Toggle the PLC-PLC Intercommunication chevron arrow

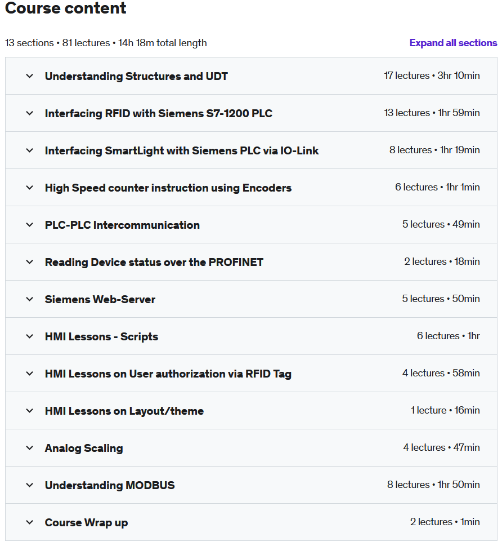(x=30, y=225)
